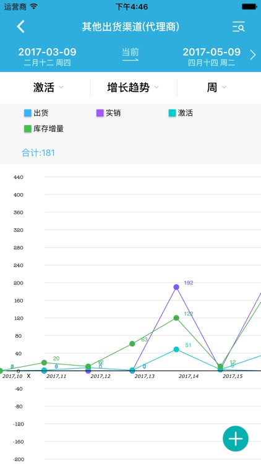Open the 增长趋势 dropdown

133,87
